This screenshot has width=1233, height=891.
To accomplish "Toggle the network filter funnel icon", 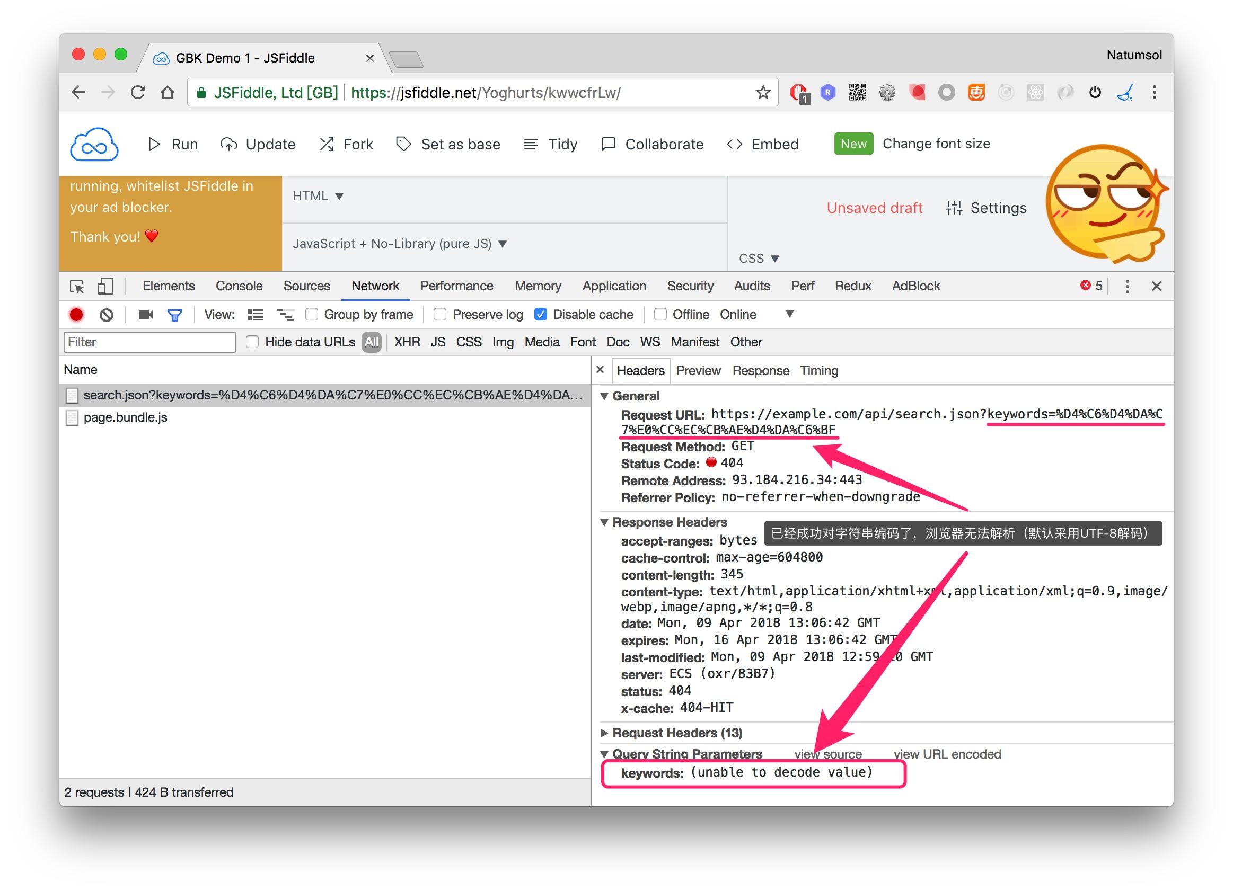I will click(x=174, y=315).
